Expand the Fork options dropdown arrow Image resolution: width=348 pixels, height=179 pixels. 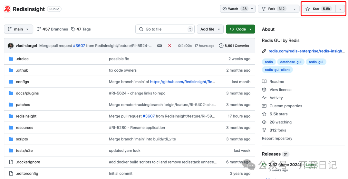pyautogui.click(x=295, y=9)
